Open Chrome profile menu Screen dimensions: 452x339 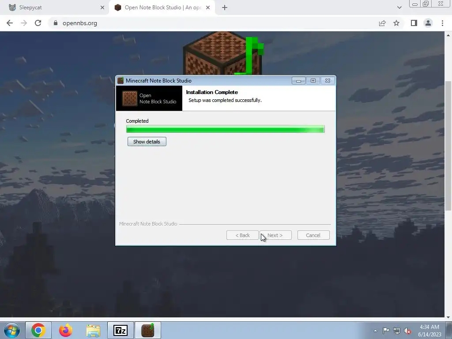click(428, 23)
